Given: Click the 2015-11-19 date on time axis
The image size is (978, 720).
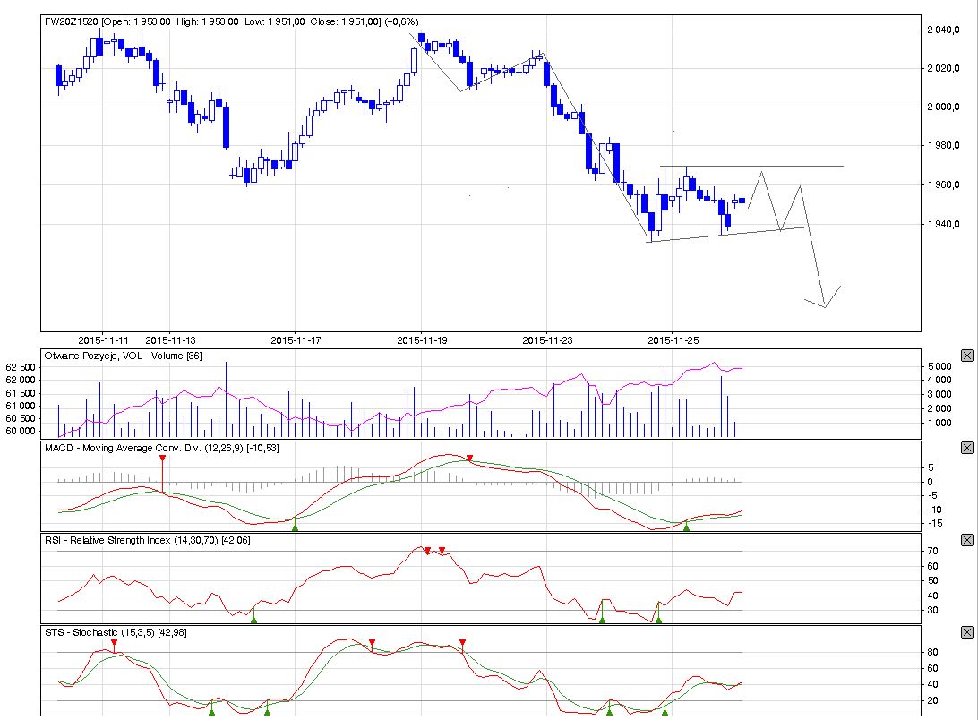Looking at the screenshot, I should [x=422, y=339].
